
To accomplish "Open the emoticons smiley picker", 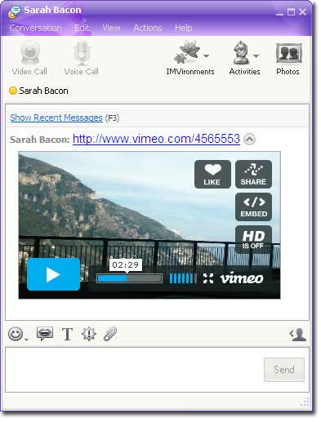I will (x=16, y=334).
